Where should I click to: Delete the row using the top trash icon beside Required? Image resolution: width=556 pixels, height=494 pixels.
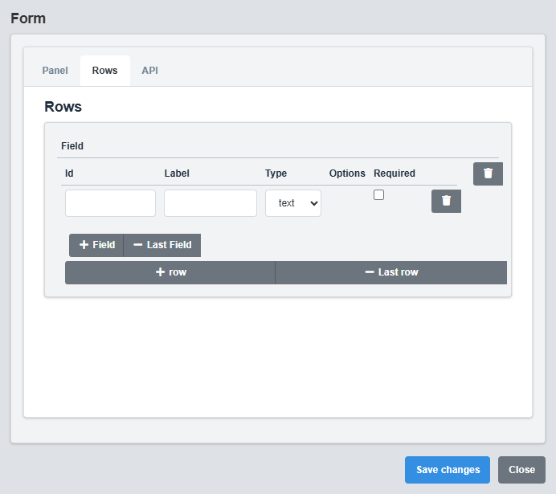pos(488,174)
